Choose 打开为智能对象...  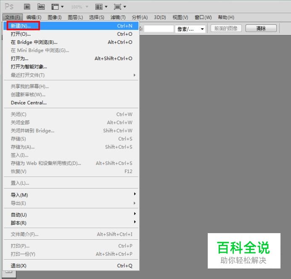(71, 66)
